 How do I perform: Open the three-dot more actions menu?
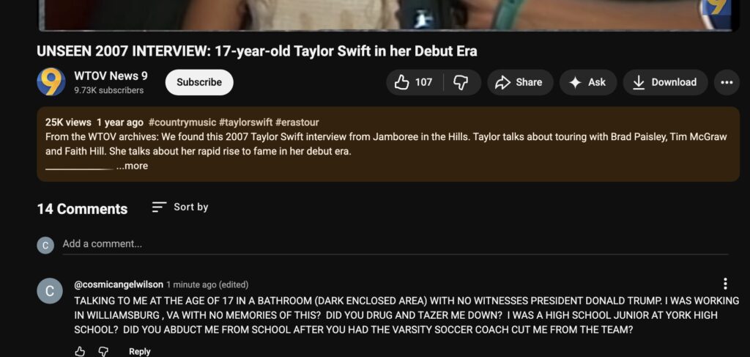click(727, 82)
